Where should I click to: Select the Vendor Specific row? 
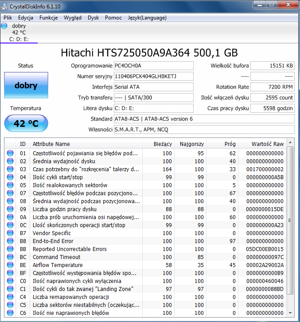click(x=145, y=233)
